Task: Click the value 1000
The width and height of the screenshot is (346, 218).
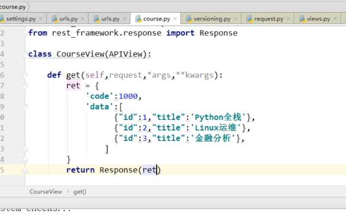Action: 128,96
